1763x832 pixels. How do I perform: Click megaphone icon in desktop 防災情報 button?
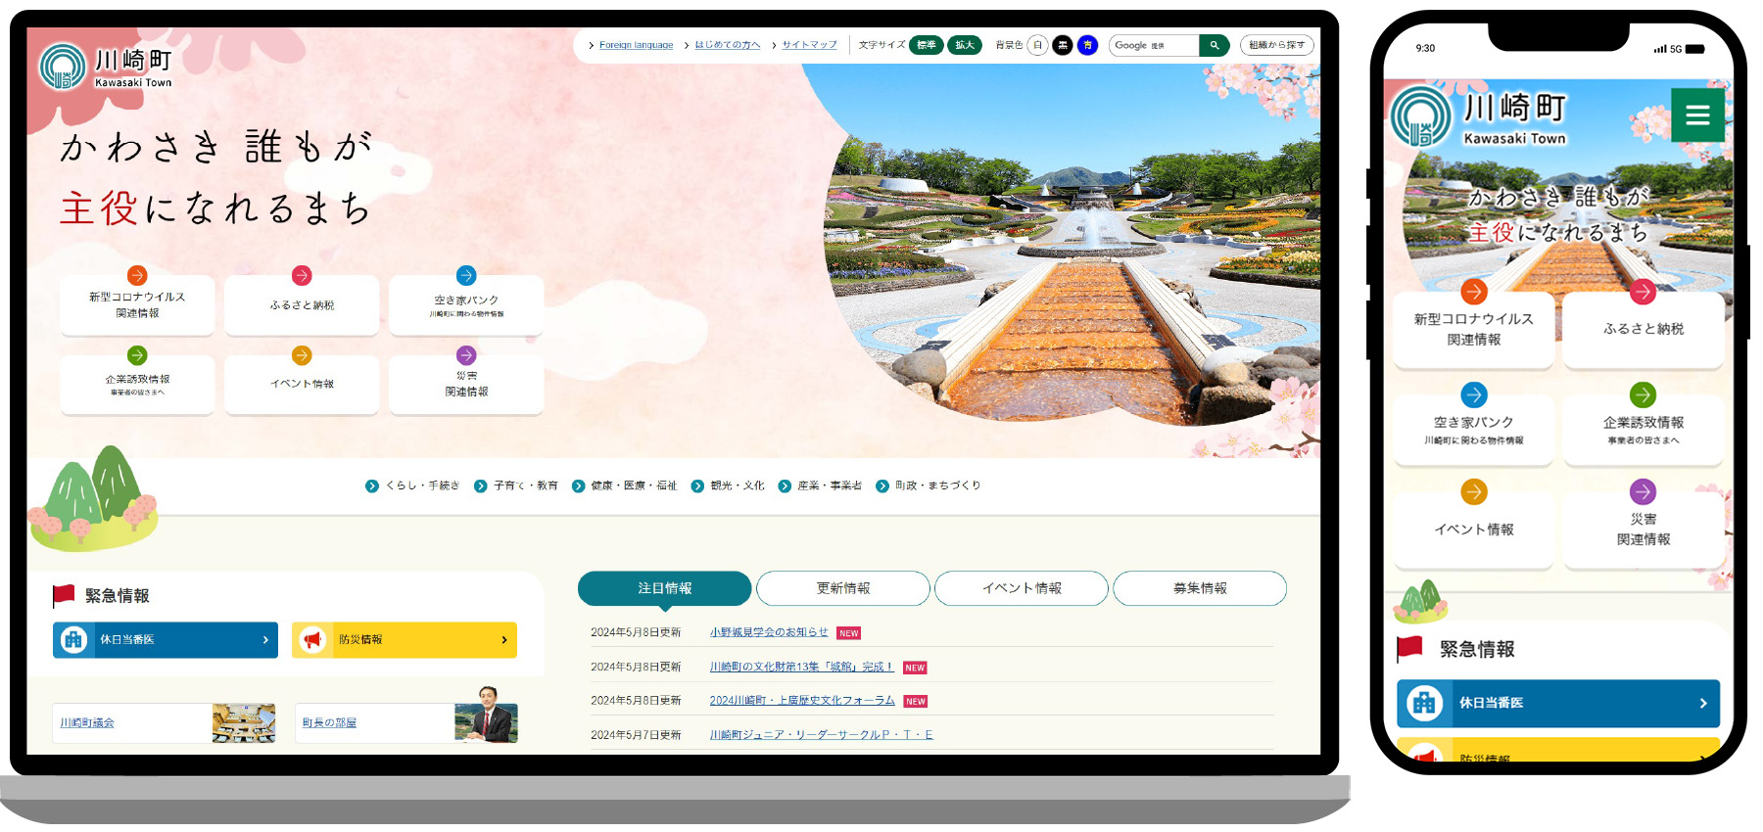(x=312, y=640)
